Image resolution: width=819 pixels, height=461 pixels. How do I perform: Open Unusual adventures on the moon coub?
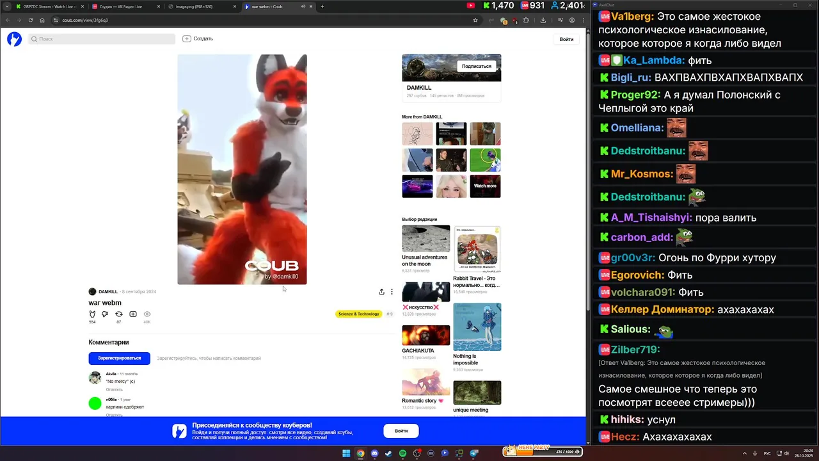(425, 238)
